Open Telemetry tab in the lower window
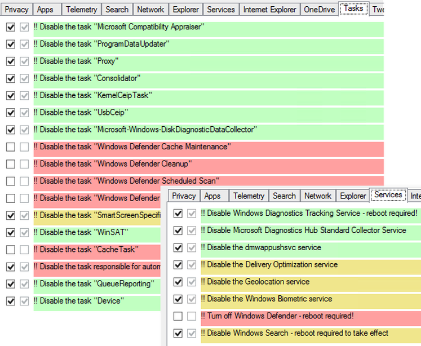Viewport: 421px width, 346px height. (249, 196)
